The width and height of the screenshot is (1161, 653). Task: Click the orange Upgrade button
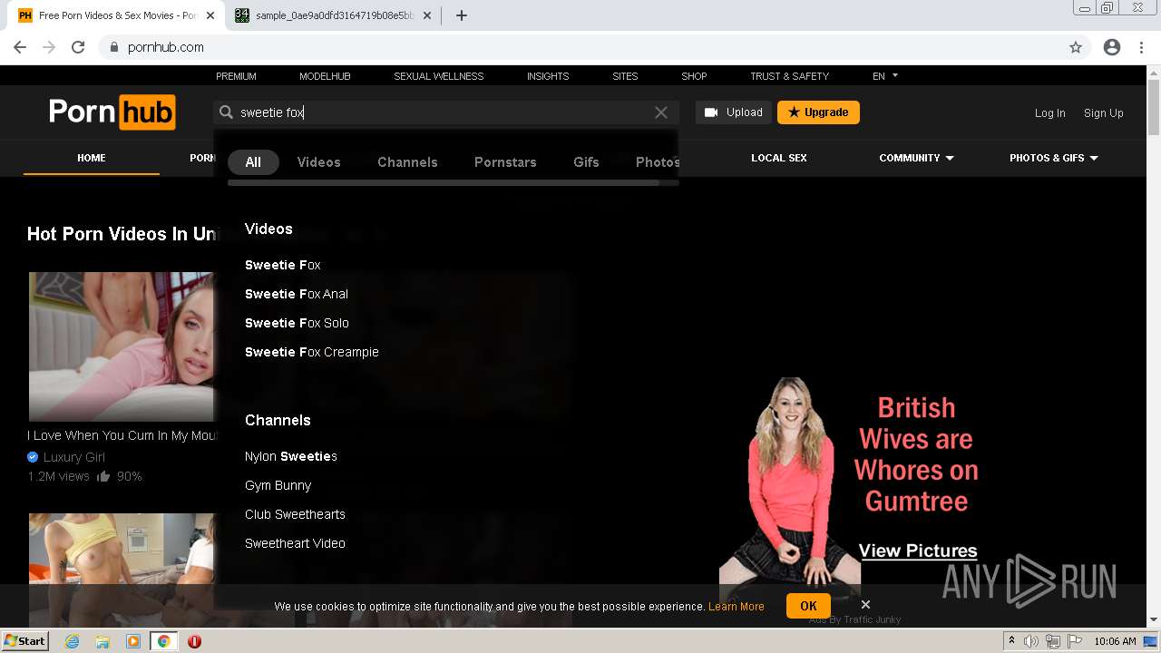[x=818, y=112]
